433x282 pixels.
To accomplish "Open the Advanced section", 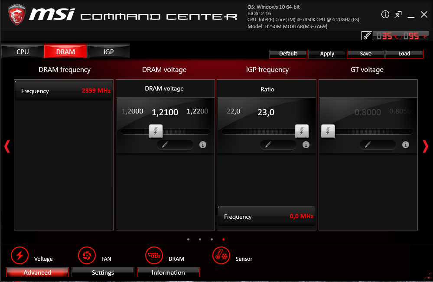I will pos(38,272).
